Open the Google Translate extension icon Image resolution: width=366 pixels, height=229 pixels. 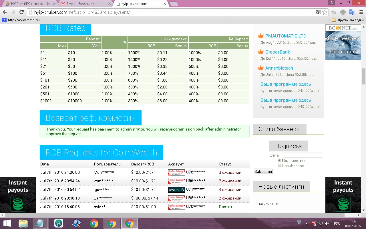coord(352,12)
